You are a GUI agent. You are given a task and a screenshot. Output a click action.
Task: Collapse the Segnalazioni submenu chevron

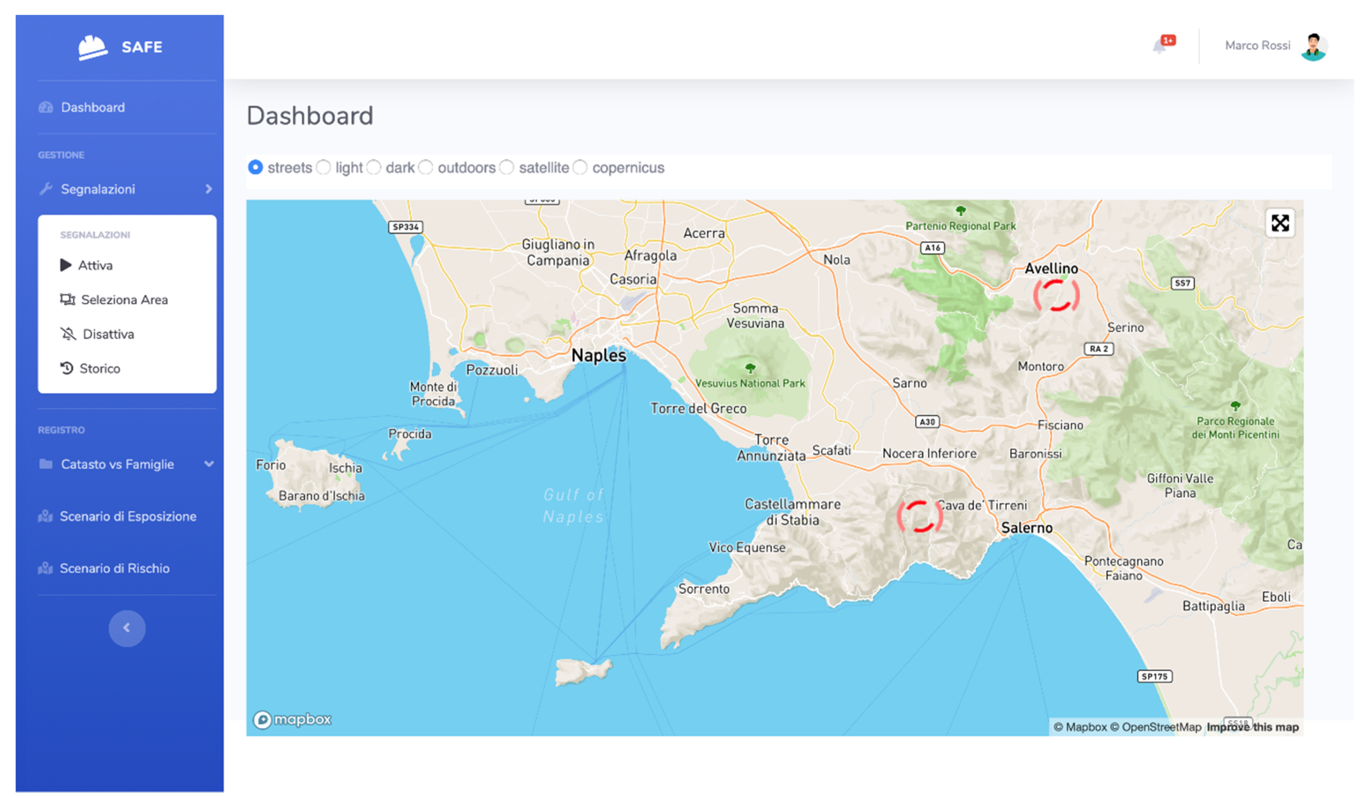pyautogui.click(x=209, y=189)
